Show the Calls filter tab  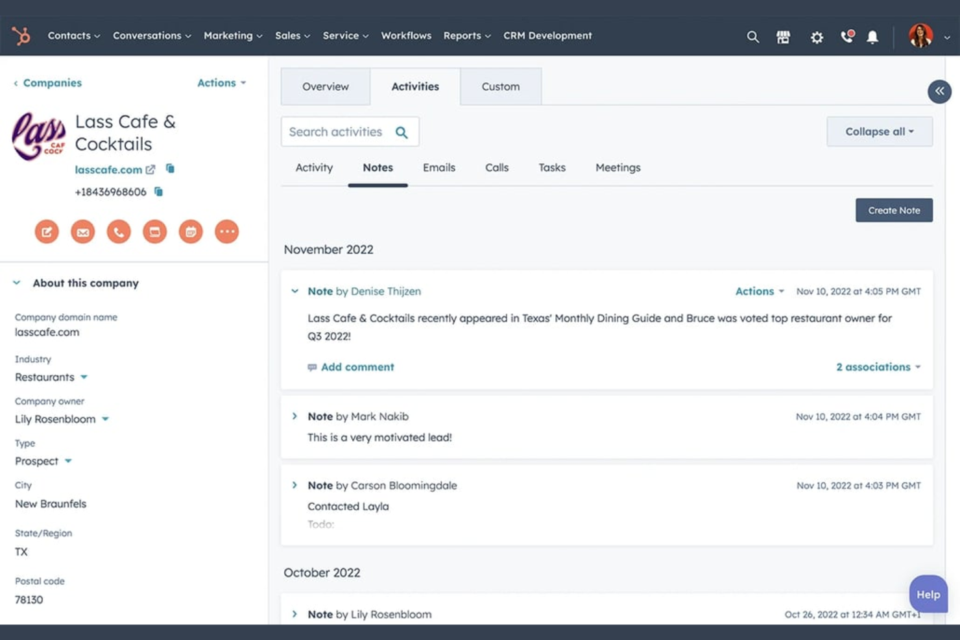497,168
